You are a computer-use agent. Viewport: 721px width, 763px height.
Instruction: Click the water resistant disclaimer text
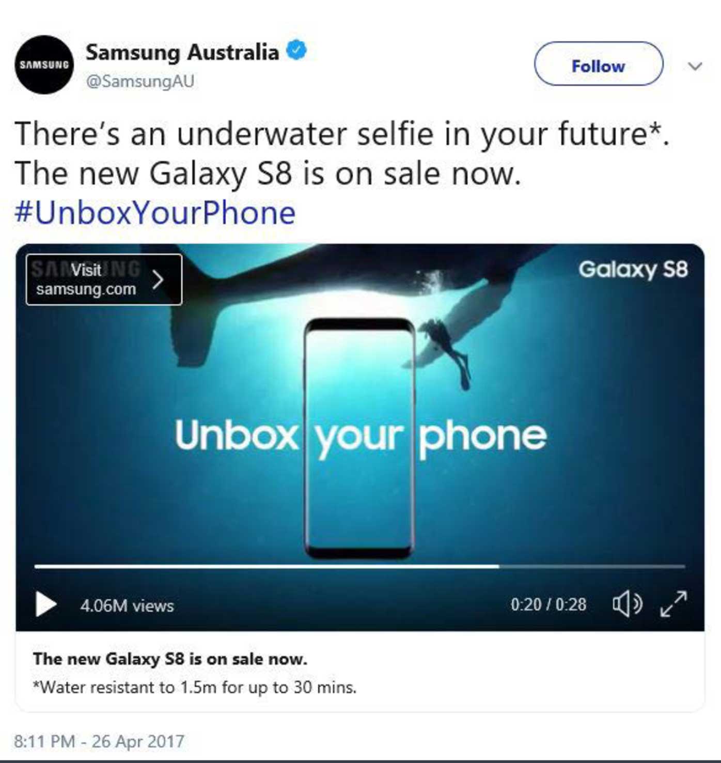pos(194,688)
